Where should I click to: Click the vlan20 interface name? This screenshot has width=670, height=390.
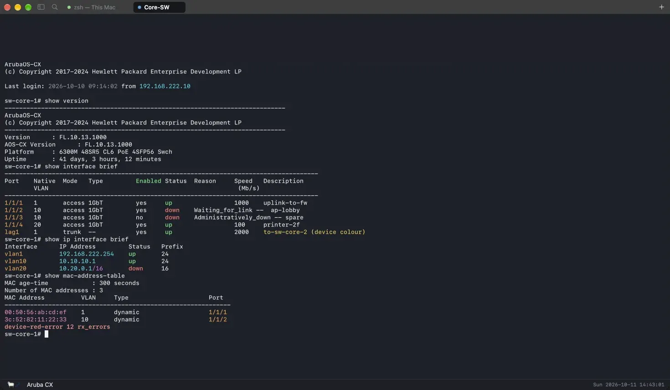(x=15, y=268)
